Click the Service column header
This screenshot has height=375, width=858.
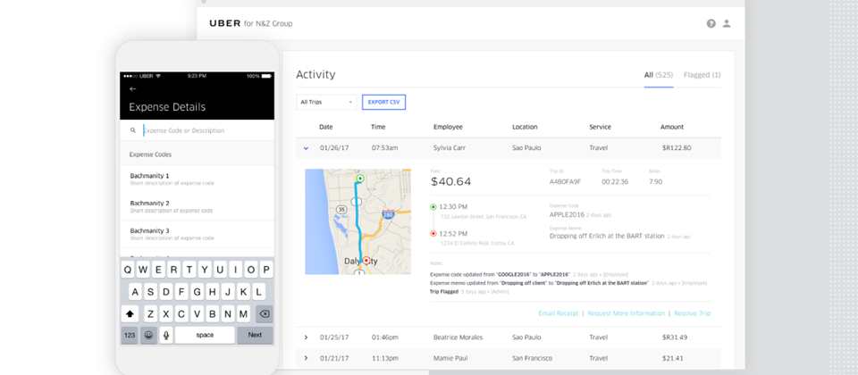600,127
